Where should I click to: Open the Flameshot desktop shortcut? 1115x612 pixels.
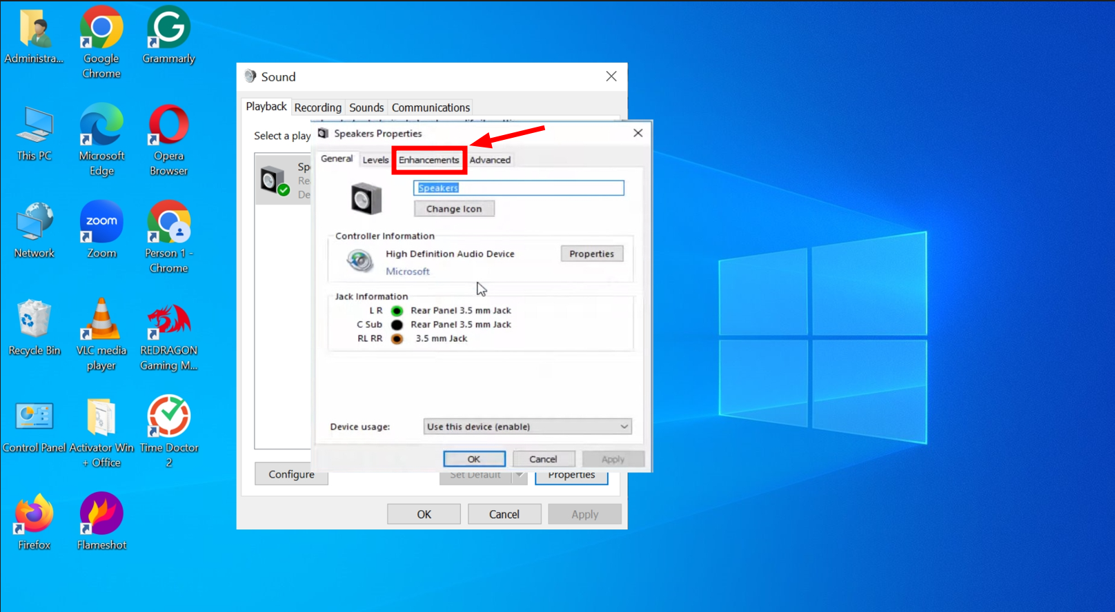(101, 522)
